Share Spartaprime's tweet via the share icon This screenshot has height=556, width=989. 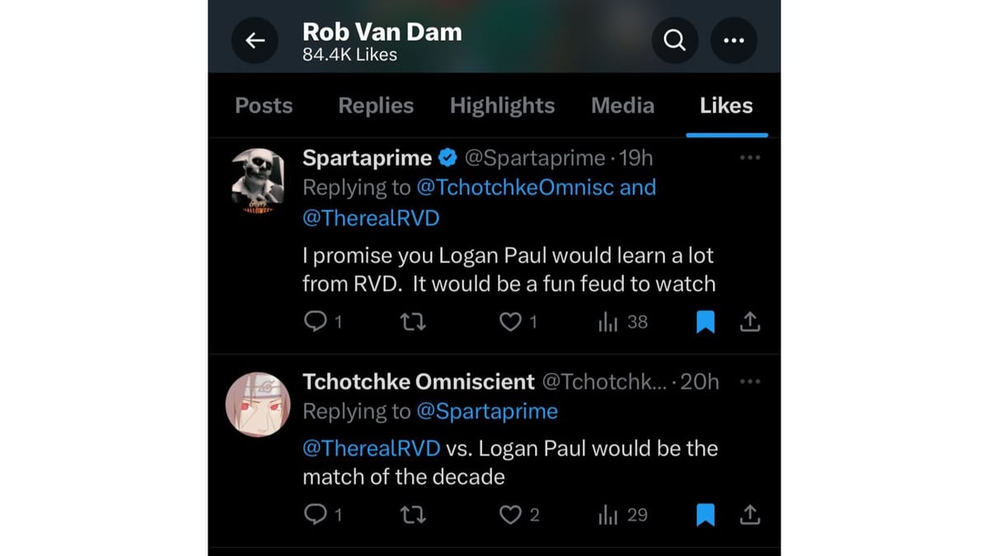coord(750,321)
